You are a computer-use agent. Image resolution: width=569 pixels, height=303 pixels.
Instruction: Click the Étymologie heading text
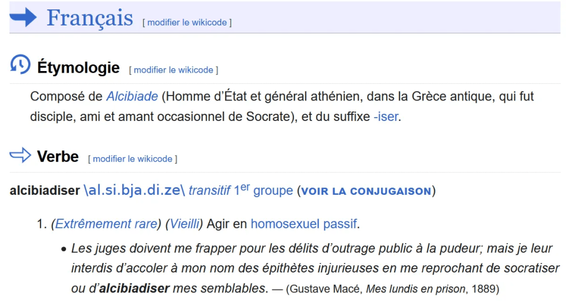click(x=78, y=68)
